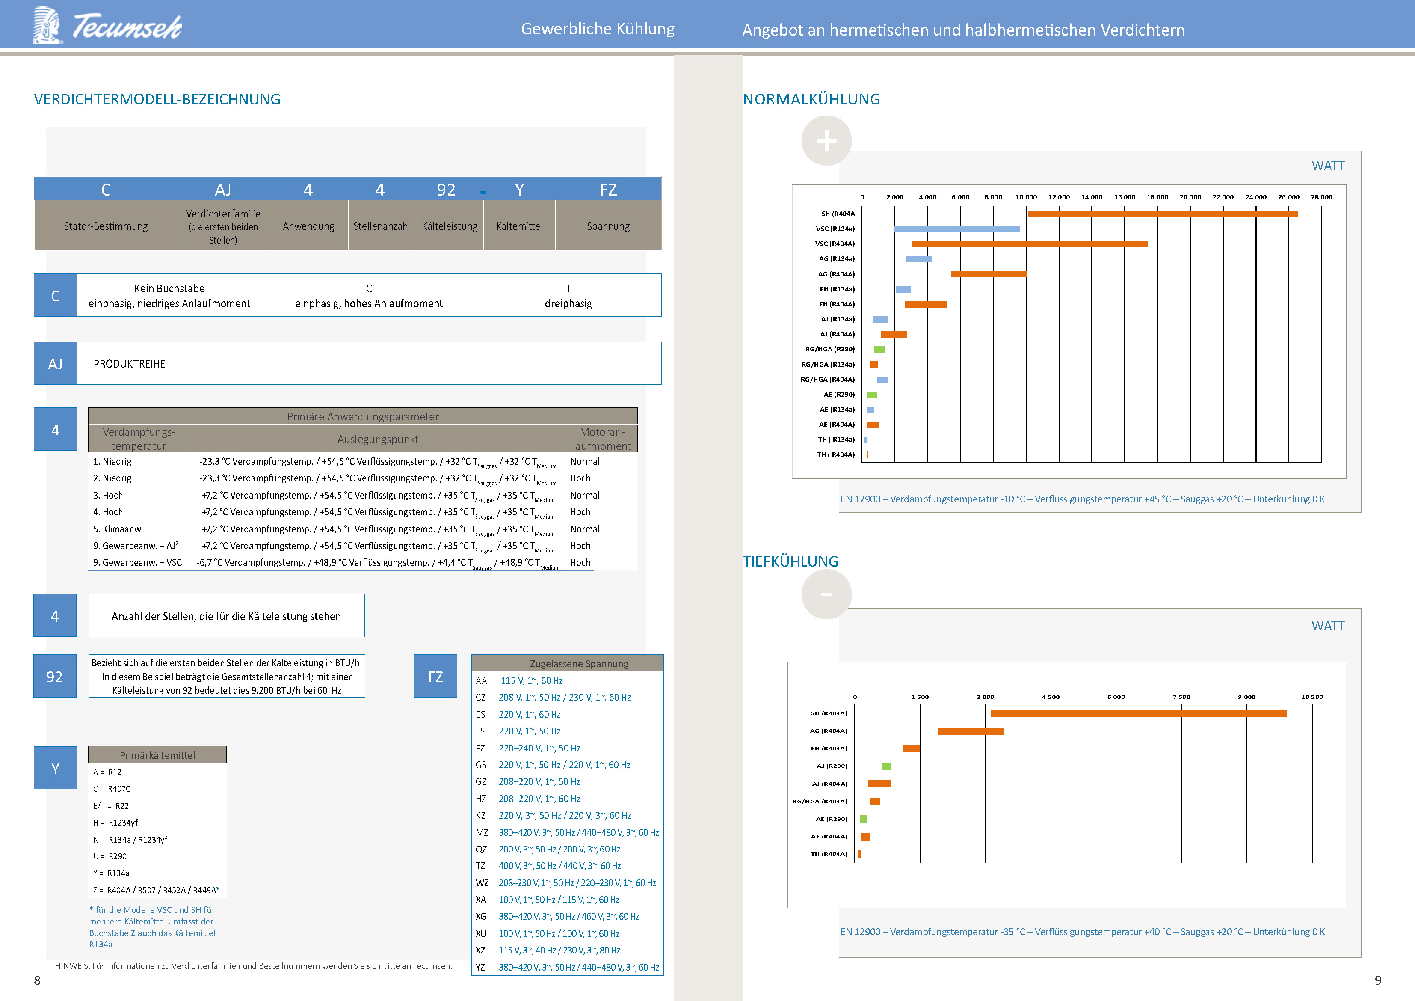This screenshot has width=1415, height=1001.
Task: Click the Tecumseh logo in header
Action: click(107, 26)
